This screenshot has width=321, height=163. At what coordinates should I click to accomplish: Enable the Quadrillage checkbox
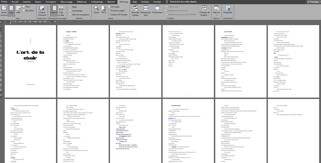(x=70, y=11)
